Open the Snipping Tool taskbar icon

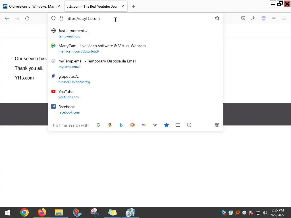pyautogui.click(x=95, y=212)
